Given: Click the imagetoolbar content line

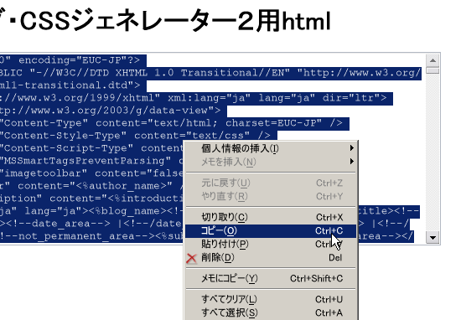Looking at the screenshot, I should [x=91, y=173].
